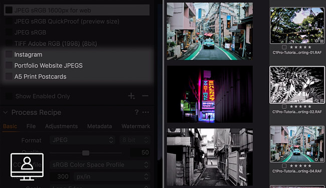Set third star rating under orting-04.RAF thumbnail
The image size is (326, 188).
point(300,166)
